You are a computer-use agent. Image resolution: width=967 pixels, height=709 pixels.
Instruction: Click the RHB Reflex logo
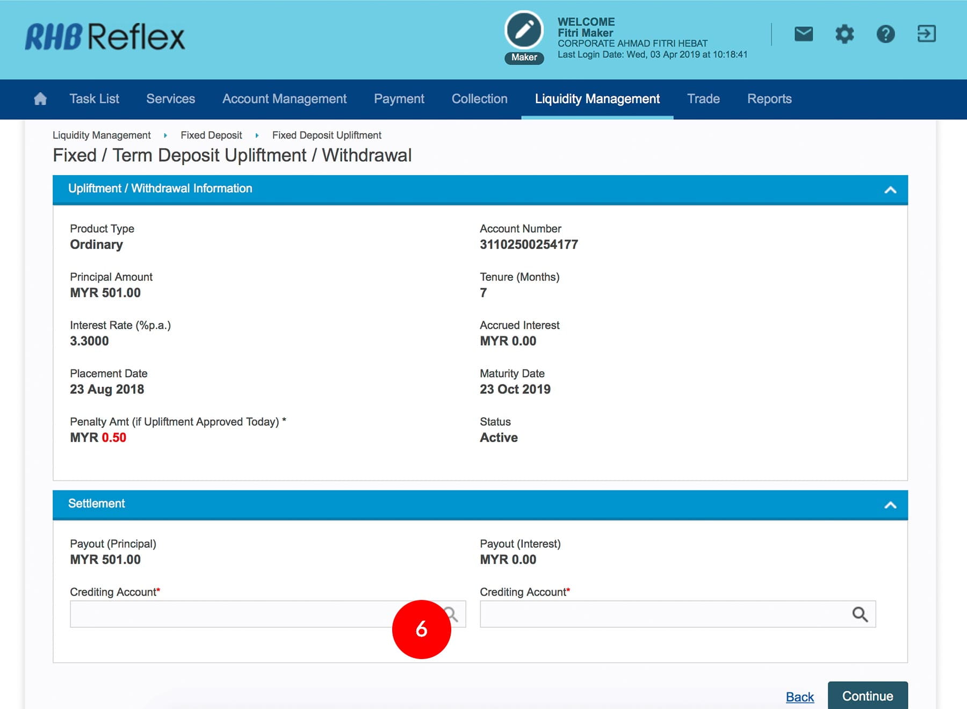pyautogui.click(x=105, y=37)
